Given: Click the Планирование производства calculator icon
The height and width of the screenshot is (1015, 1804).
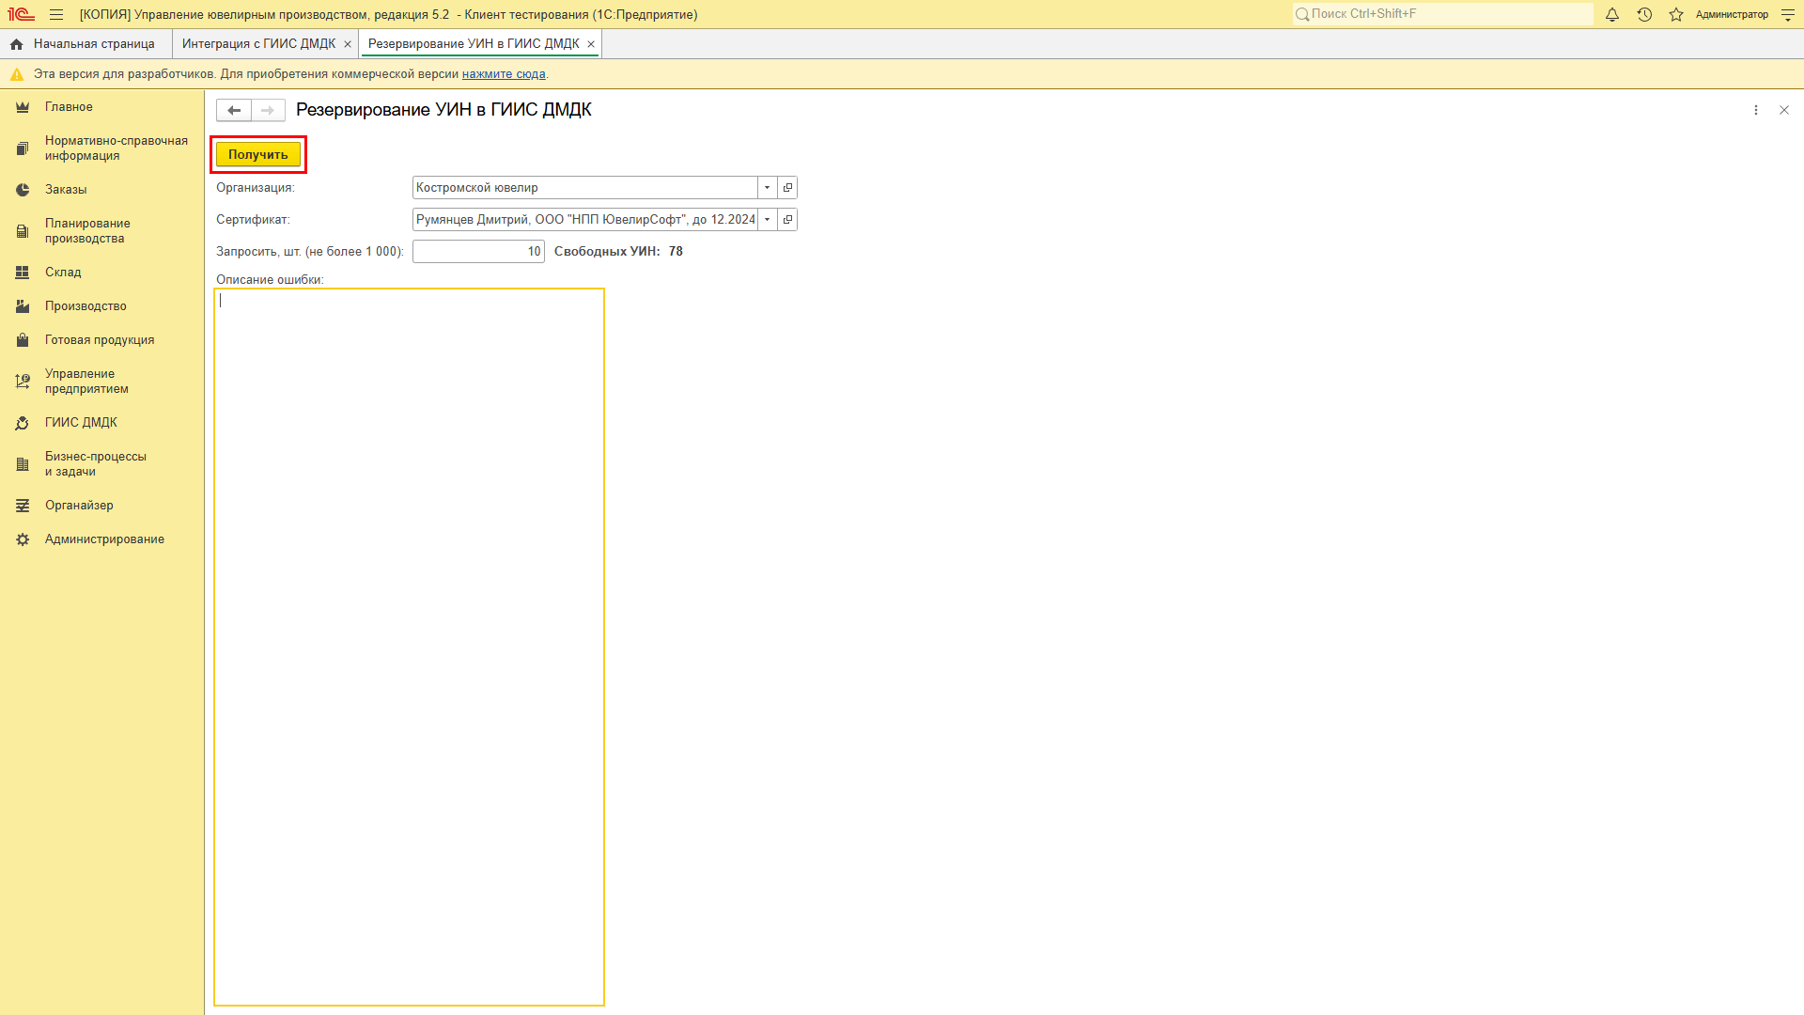Looking at the screenshot, I should coord(23,231).
